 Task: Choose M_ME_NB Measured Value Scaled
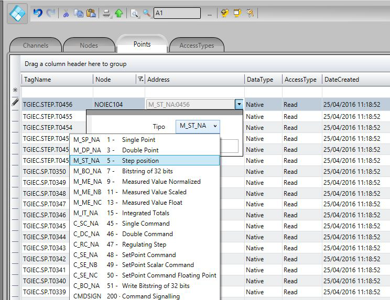tap(145, 192)
